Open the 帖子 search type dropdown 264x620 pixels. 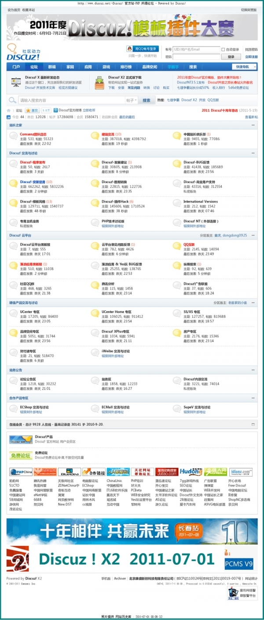click(x=132, y=100)
